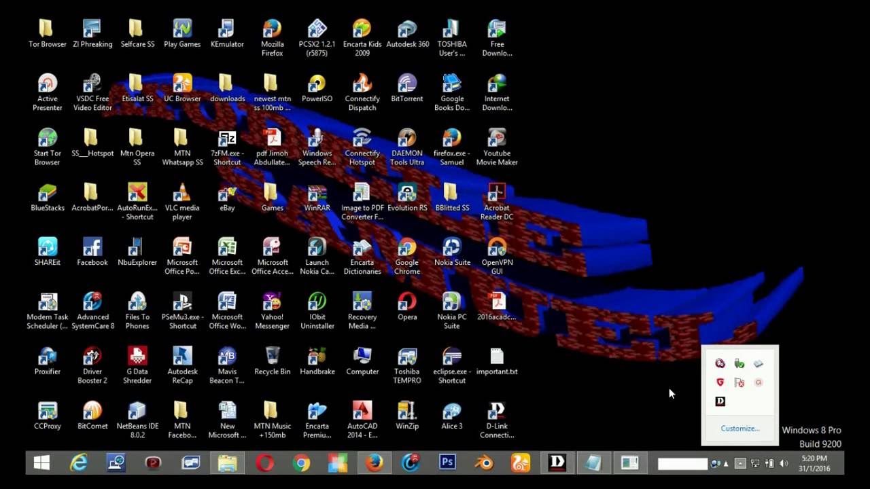Open Photoshop from the taskbar

coord(447,463)
